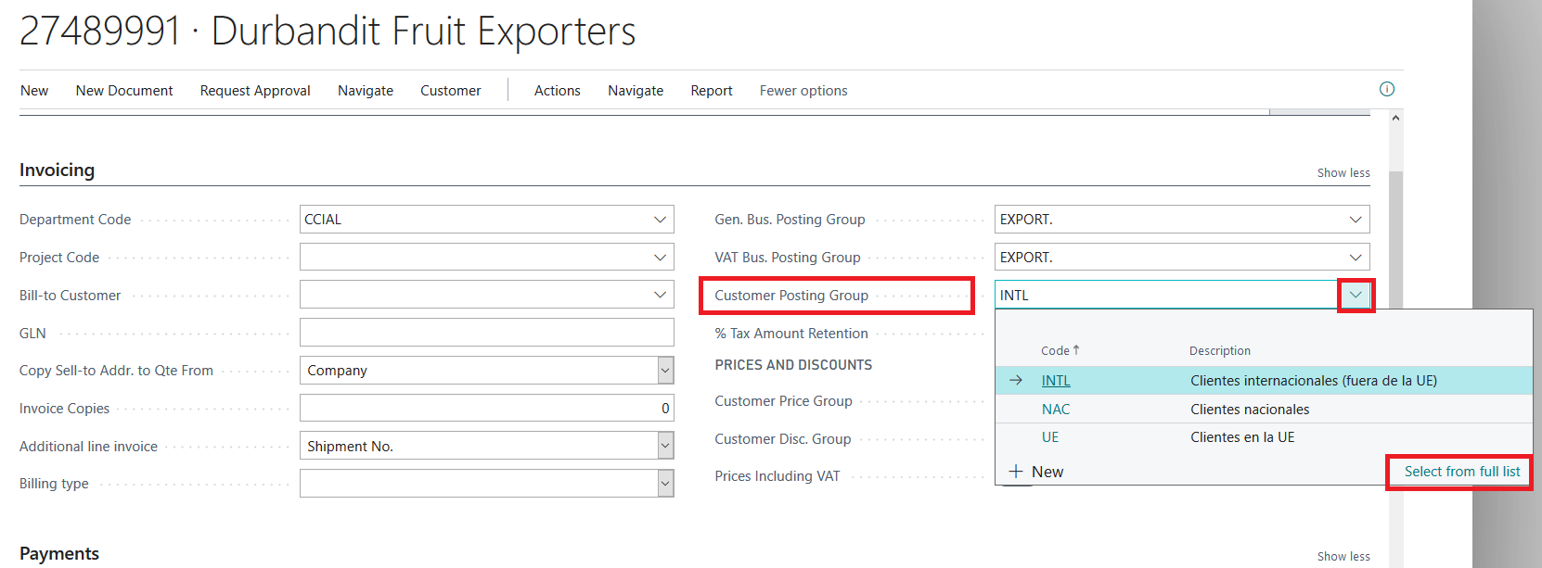This screenshot has height=568, width=1542.
Task: Click the Customer Disc. Group label
Action: pos(782,439)
